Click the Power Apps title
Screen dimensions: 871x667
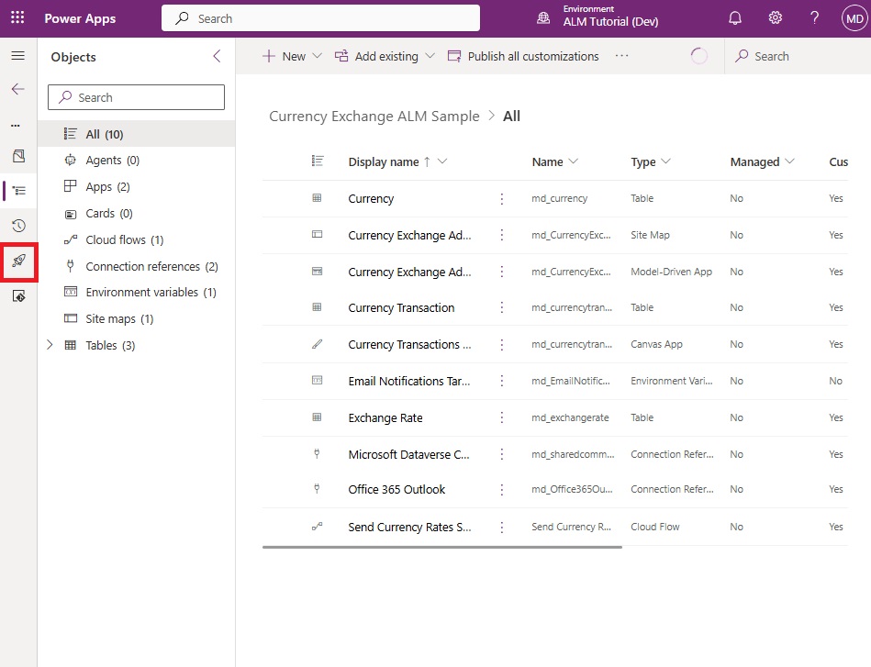[80, 18]
